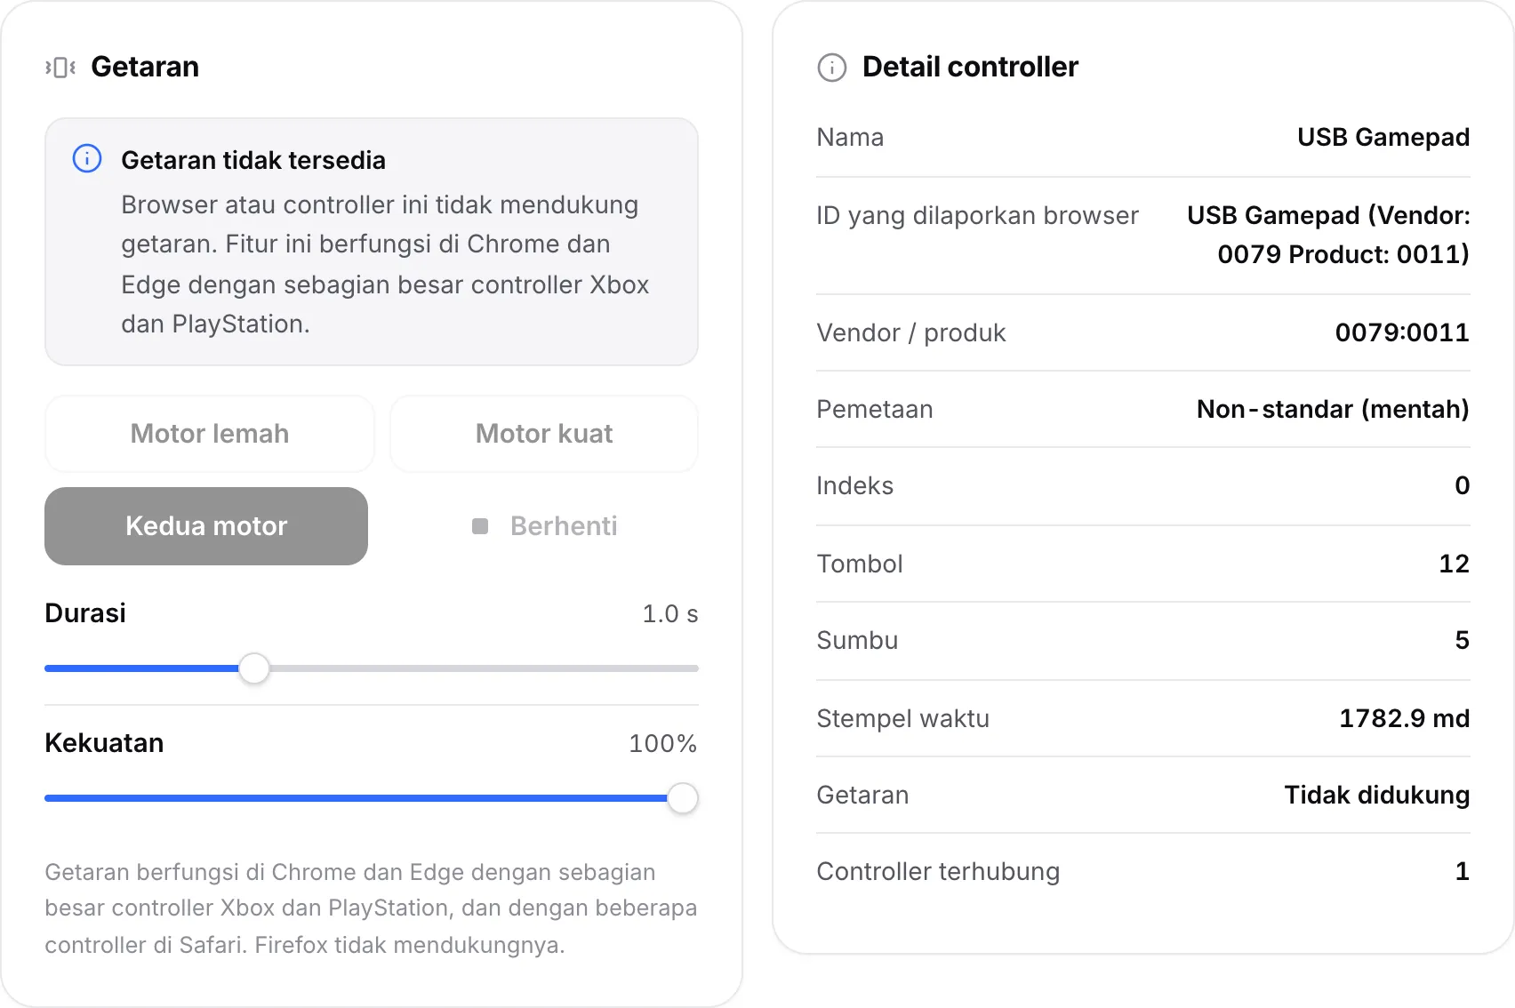Click the Kekuatan slider handle
The width and height of the screenshot is (1515, 1008).
(682, 798)
